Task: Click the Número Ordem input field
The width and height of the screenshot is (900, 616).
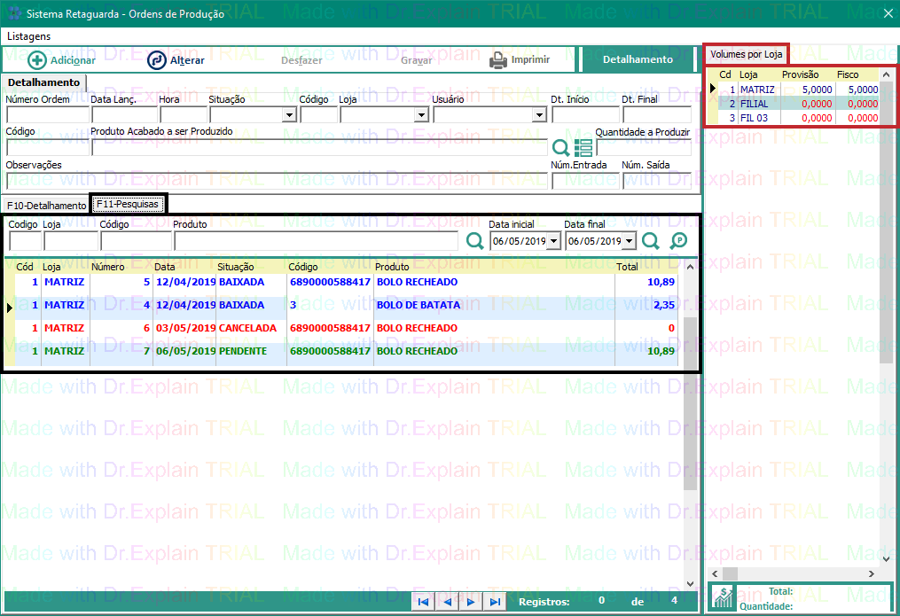Action: pos(47,115)
